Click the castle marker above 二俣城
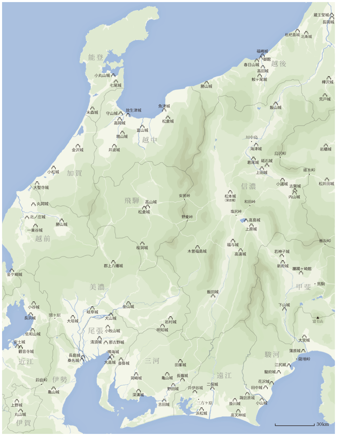The width and height of the screenshot is (337, 436). pos(212,388)
